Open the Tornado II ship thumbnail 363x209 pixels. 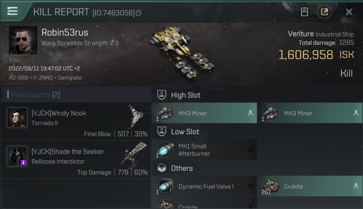pyautogui.click(x=136, y=117)
